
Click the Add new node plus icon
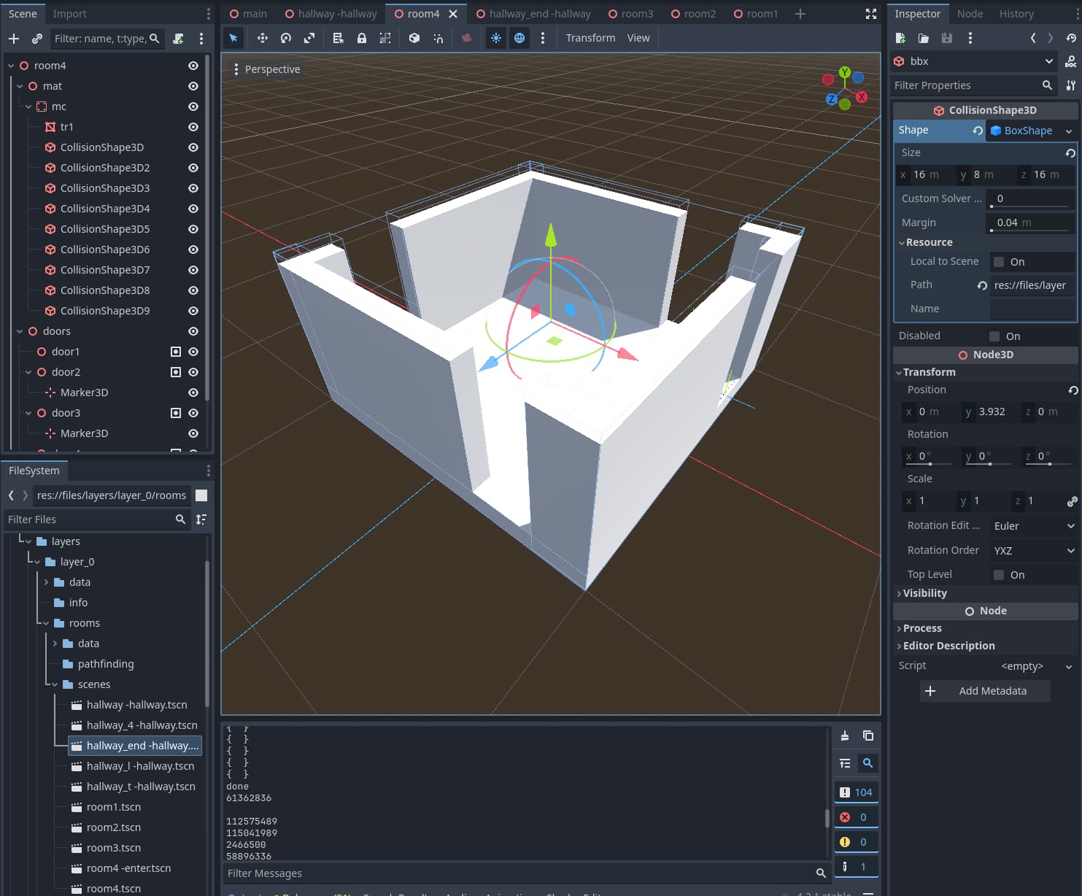click(14, 39)
